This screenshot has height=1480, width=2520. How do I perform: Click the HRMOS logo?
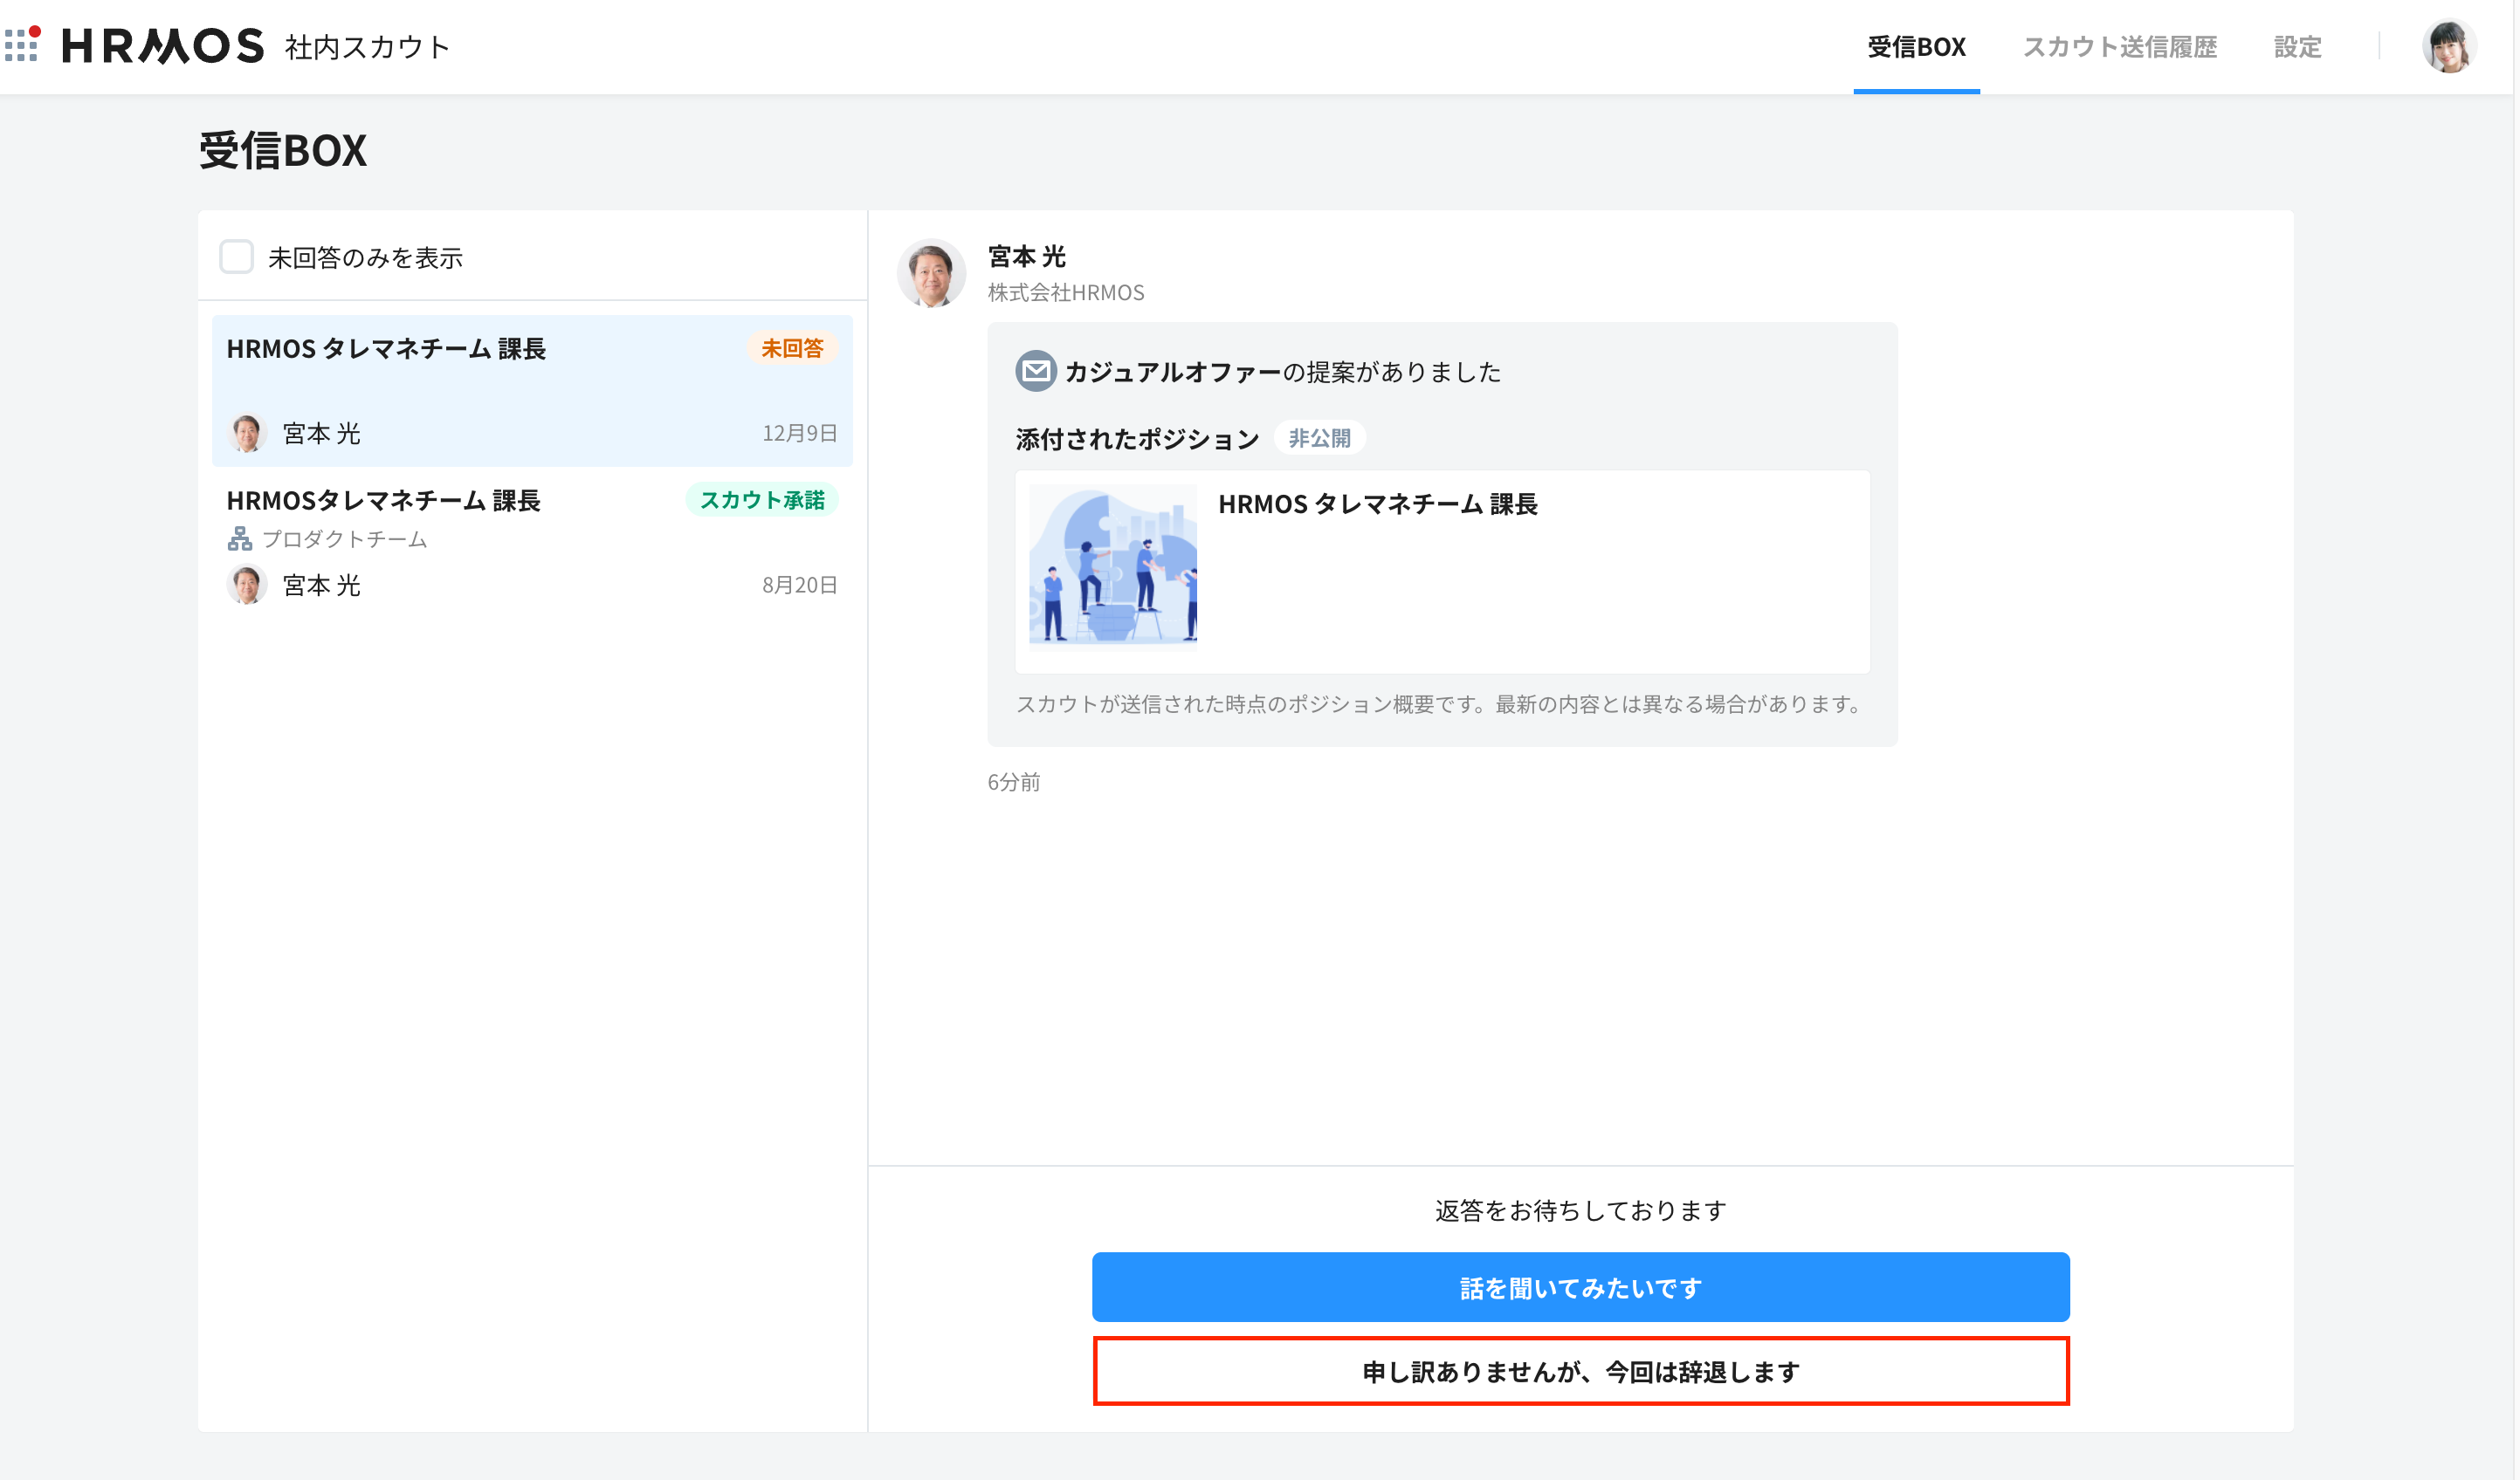click(163, 46)
